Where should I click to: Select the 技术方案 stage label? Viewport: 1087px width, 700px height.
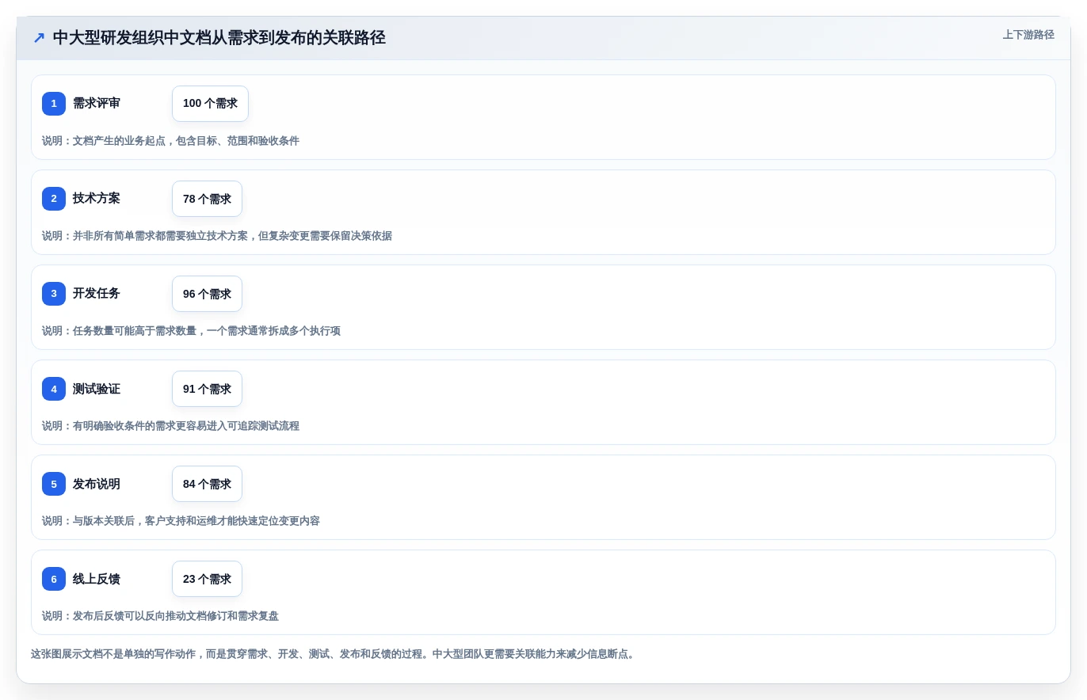97,199
